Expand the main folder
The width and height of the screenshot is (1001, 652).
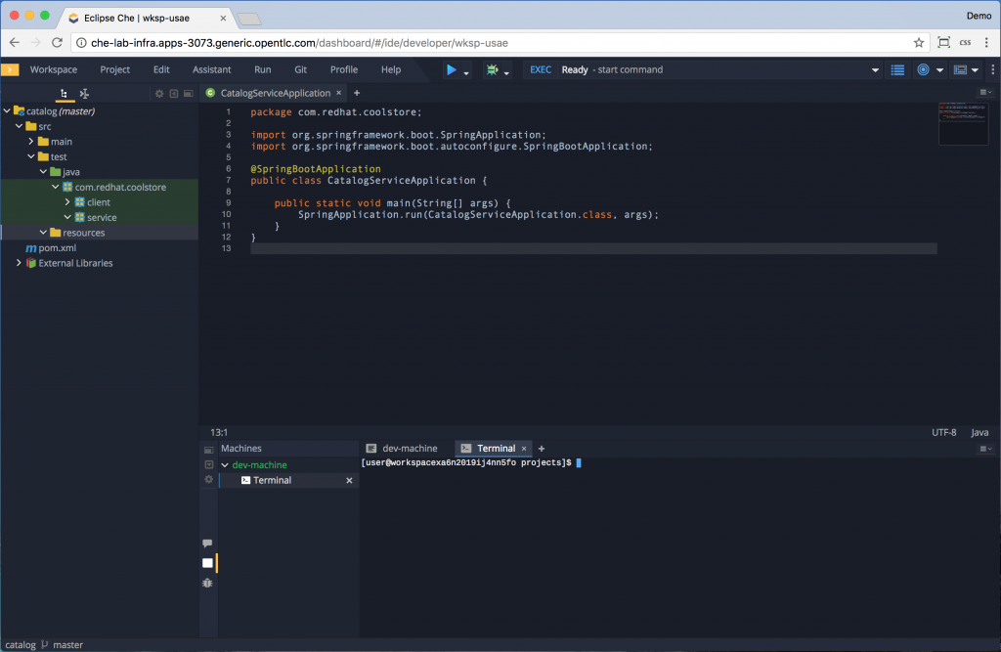click(x=31, y=142)
